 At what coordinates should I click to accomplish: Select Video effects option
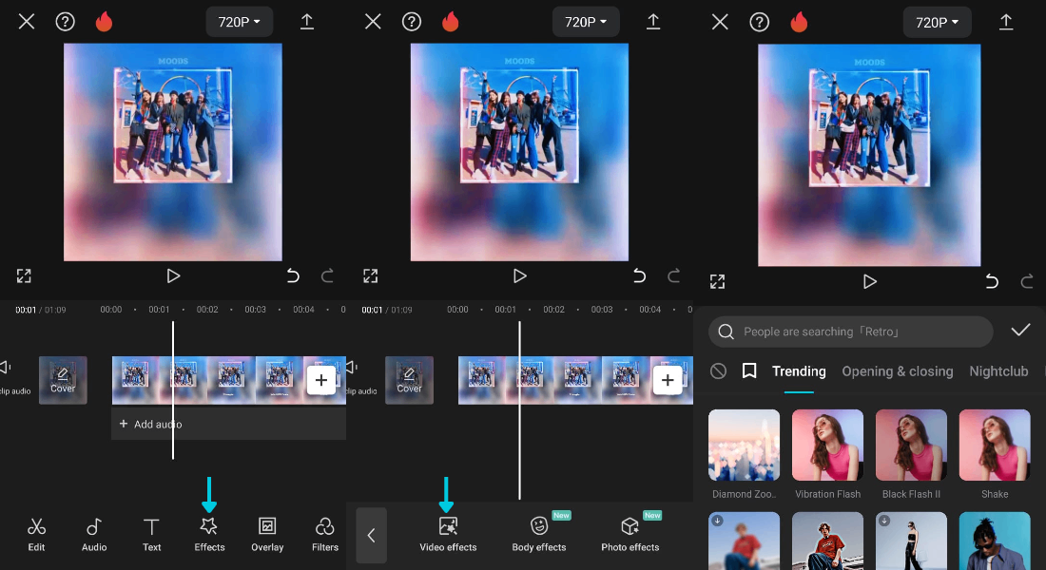click(x=448, y=535)
